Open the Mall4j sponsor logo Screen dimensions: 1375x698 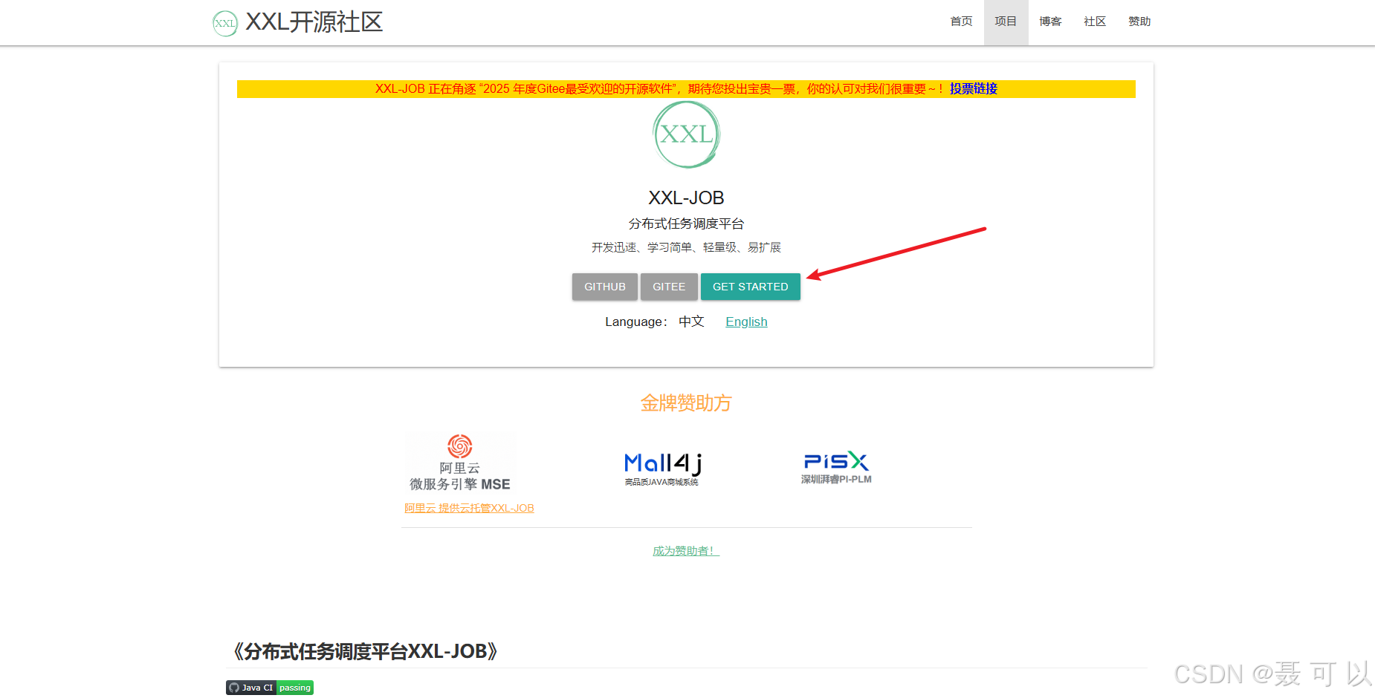[x=662, y=469]
